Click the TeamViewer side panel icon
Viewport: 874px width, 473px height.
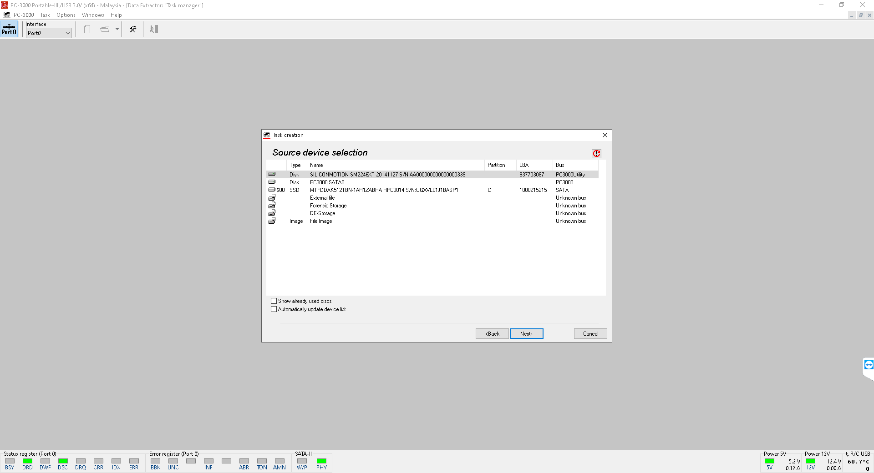point(869,365)
